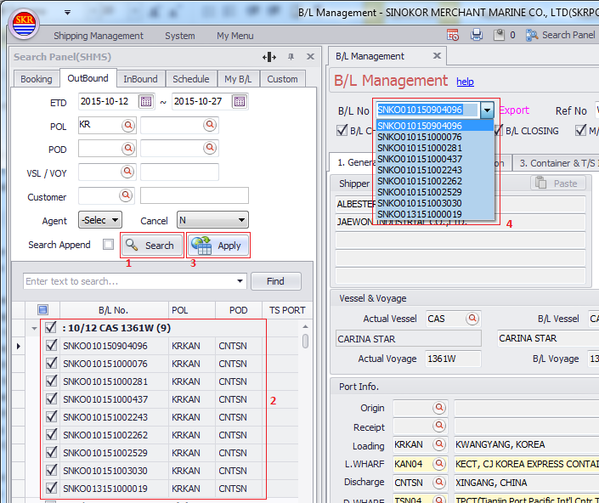Open the 'Enter text to search' dropdown arrow
This screenshot has height=503, width=599.
pyautogui.click(x=240, y=281)
